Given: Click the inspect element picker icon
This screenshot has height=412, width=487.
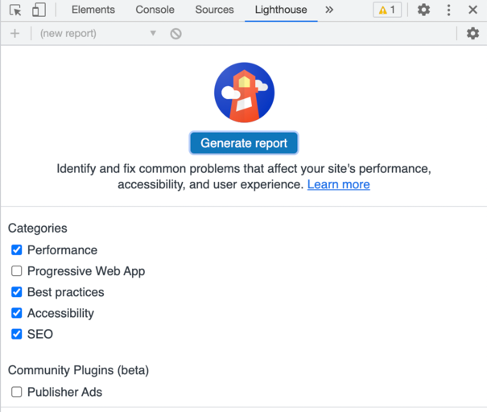Looking at the screenshot, I should tap(15, 10).
